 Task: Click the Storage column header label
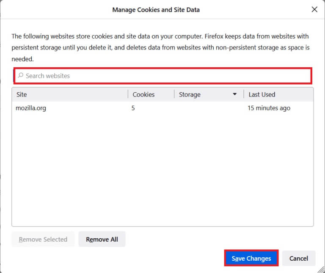click(x=190, y=94)
